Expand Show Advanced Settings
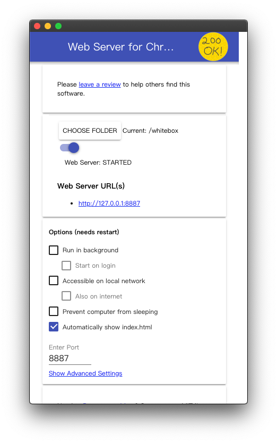This screenshot has height=443, width=277. (x=85, y=373)
